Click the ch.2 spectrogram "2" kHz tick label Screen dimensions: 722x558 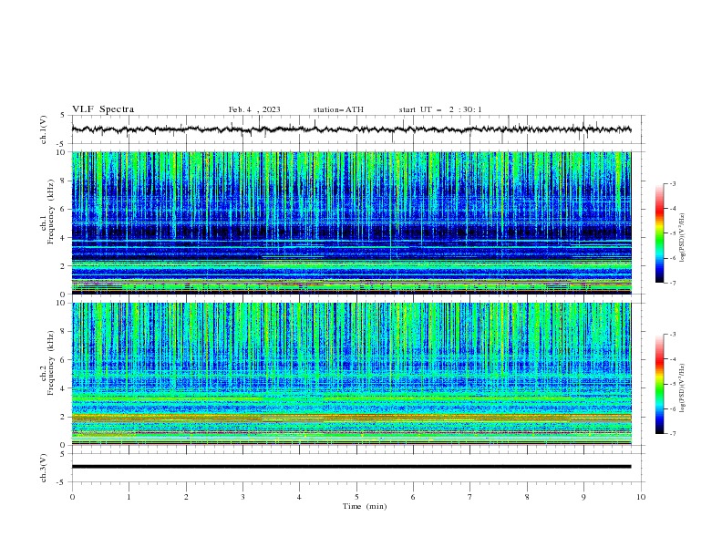pos(65,417)
